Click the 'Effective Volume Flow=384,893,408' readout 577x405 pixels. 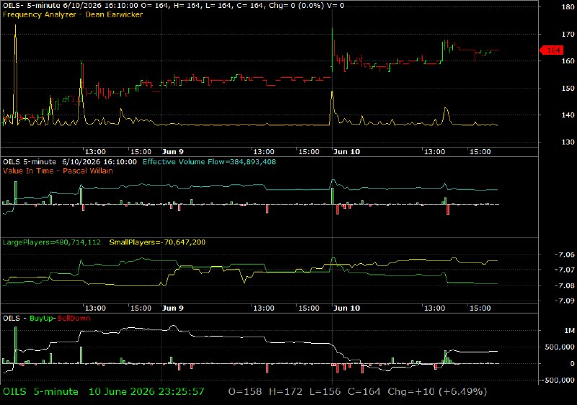[x=209, y=161]
